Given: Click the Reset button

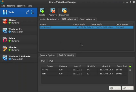Looking at the screenshot, I should click(x=115, y=88).
